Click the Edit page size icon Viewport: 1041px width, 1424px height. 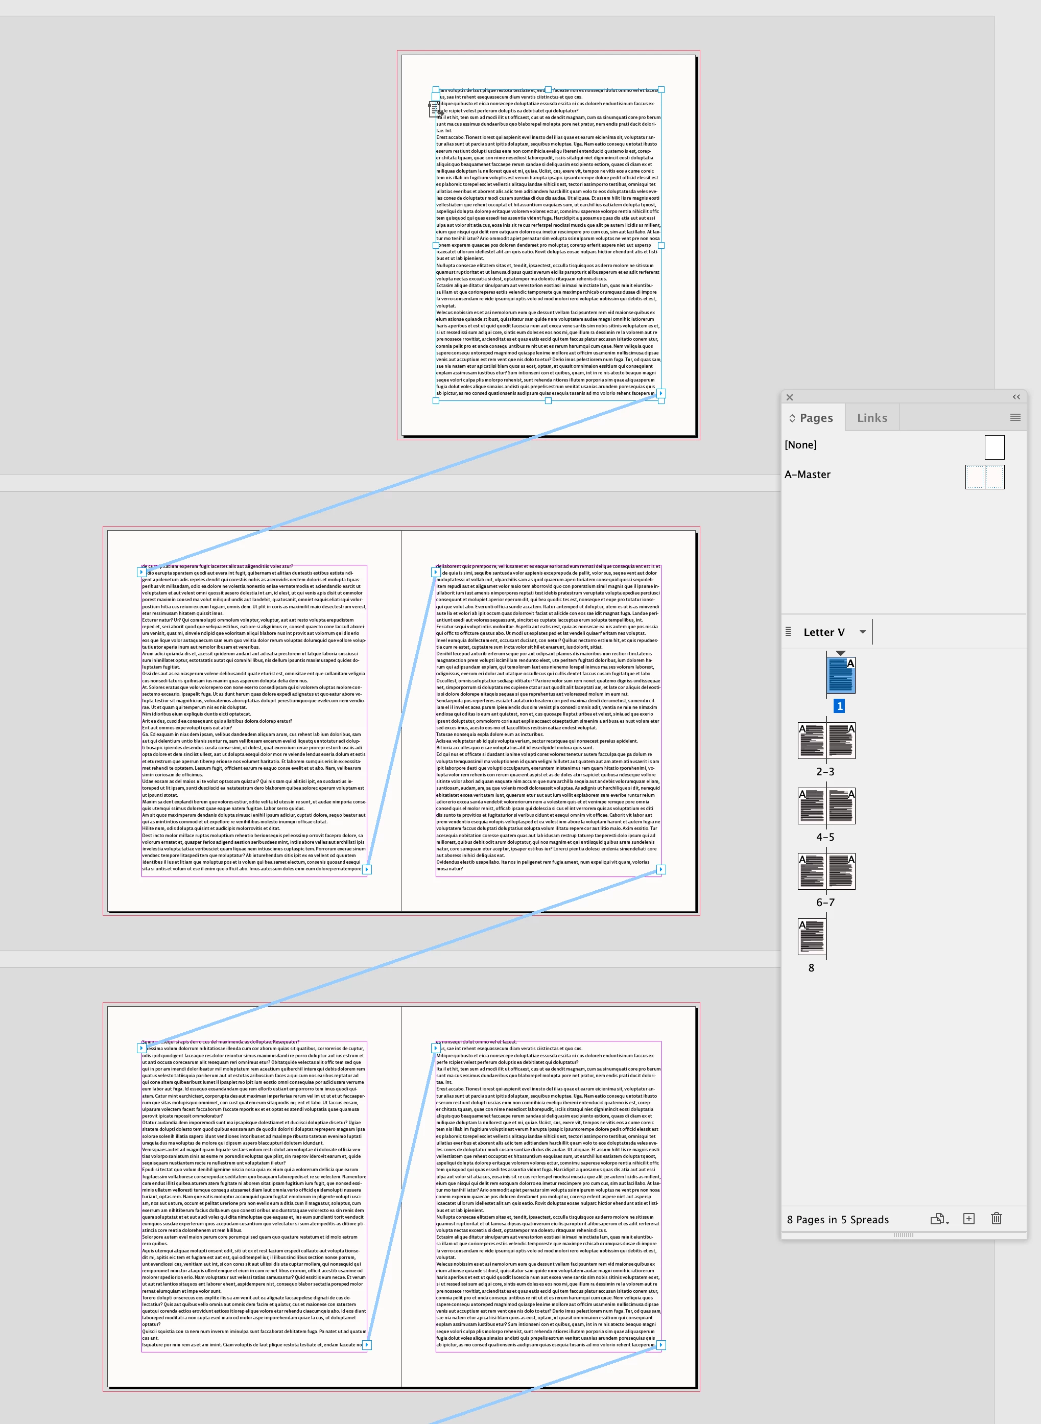938,1219
